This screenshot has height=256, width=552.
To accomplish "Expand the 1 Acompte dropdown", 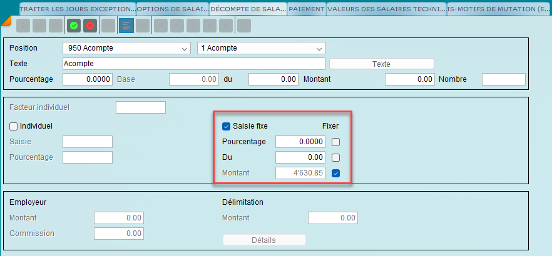I will point(261,48).
